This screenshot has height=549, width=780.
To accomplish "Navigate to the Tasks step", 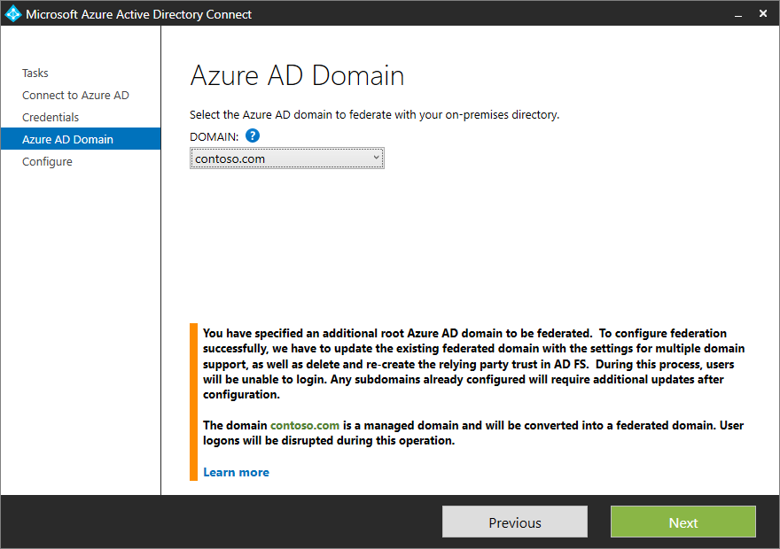I will point(35,73).
